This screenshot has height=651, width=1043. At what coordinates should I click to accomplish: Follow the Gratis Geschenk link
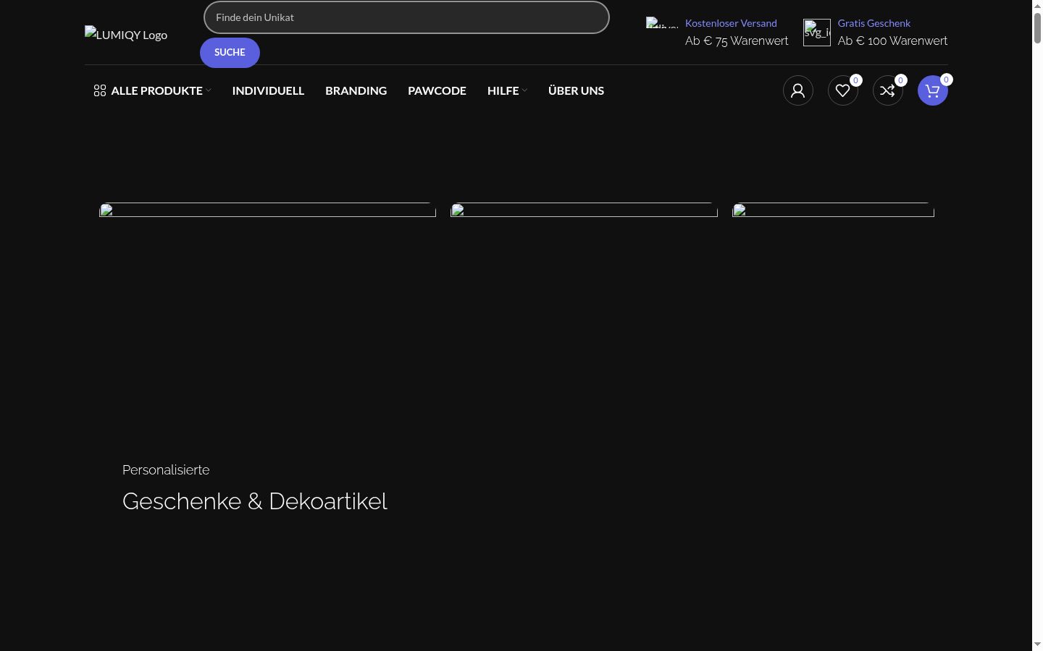click(874, 23)
